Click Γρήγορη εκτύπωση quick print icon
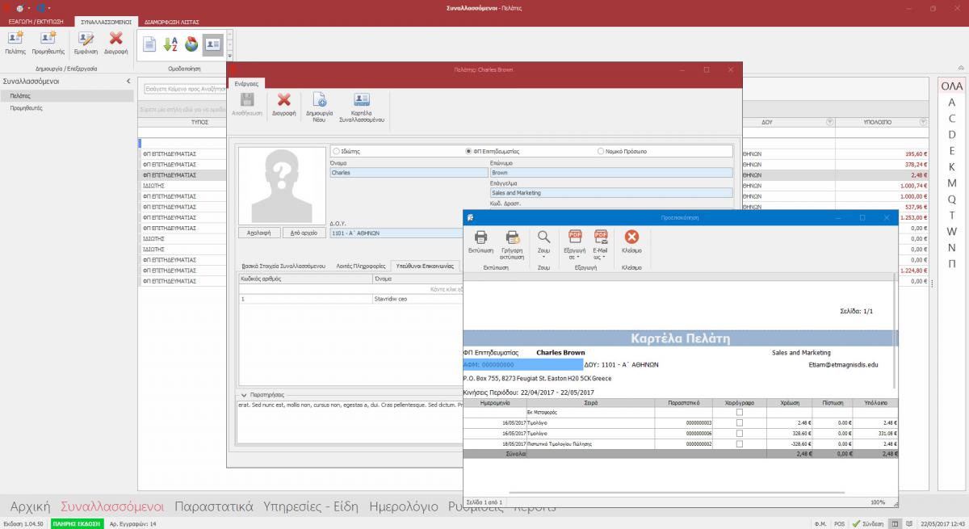The image size is (969, 529). (513, 237)
